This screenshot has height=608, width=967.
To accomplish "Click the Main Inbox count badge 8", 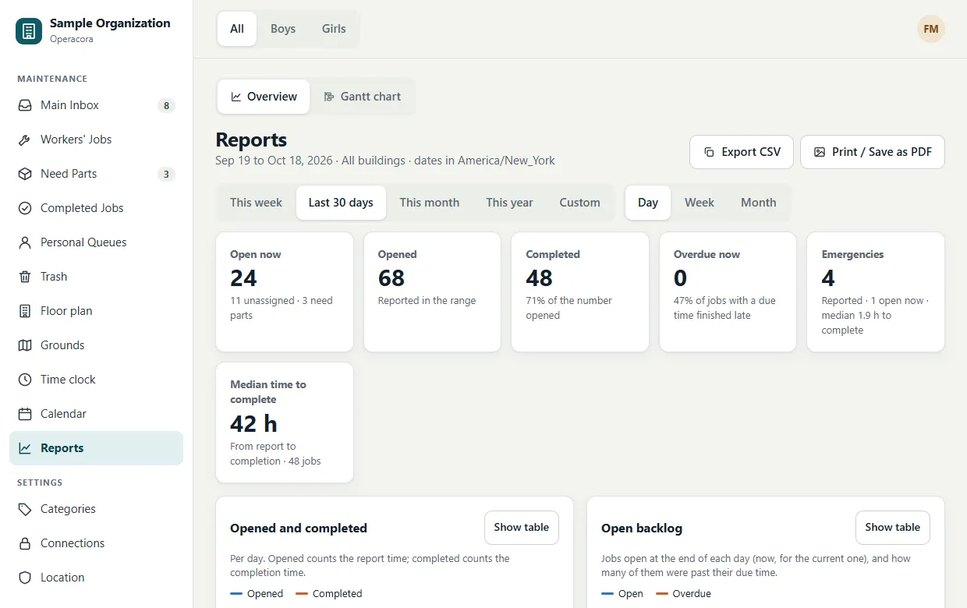I will 165,105.
